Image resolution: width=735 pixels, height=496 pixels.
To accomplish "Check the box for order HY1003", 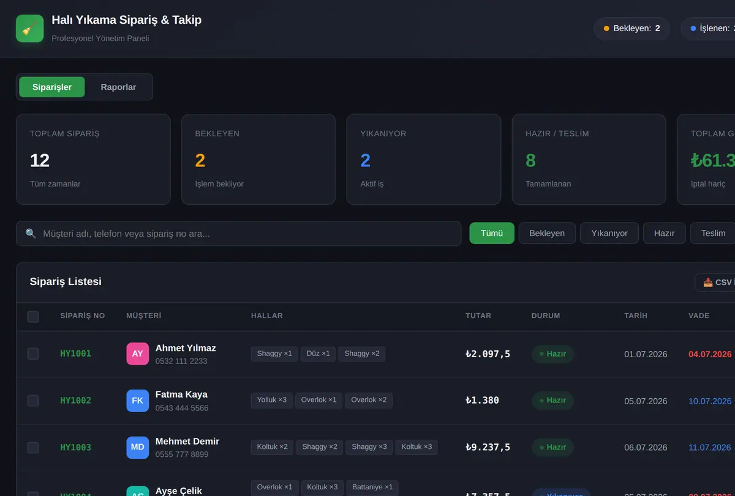I will pos(33,448).
